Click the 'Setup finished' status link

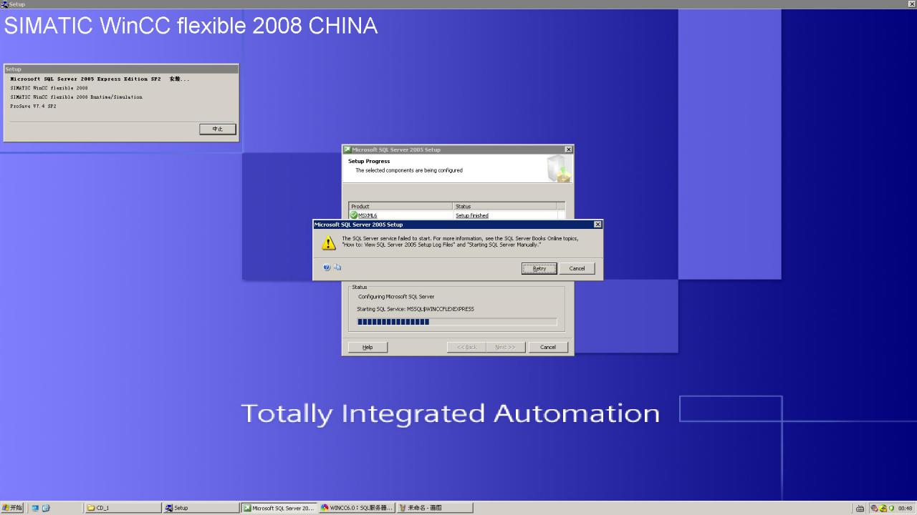[x=471, y=215]
